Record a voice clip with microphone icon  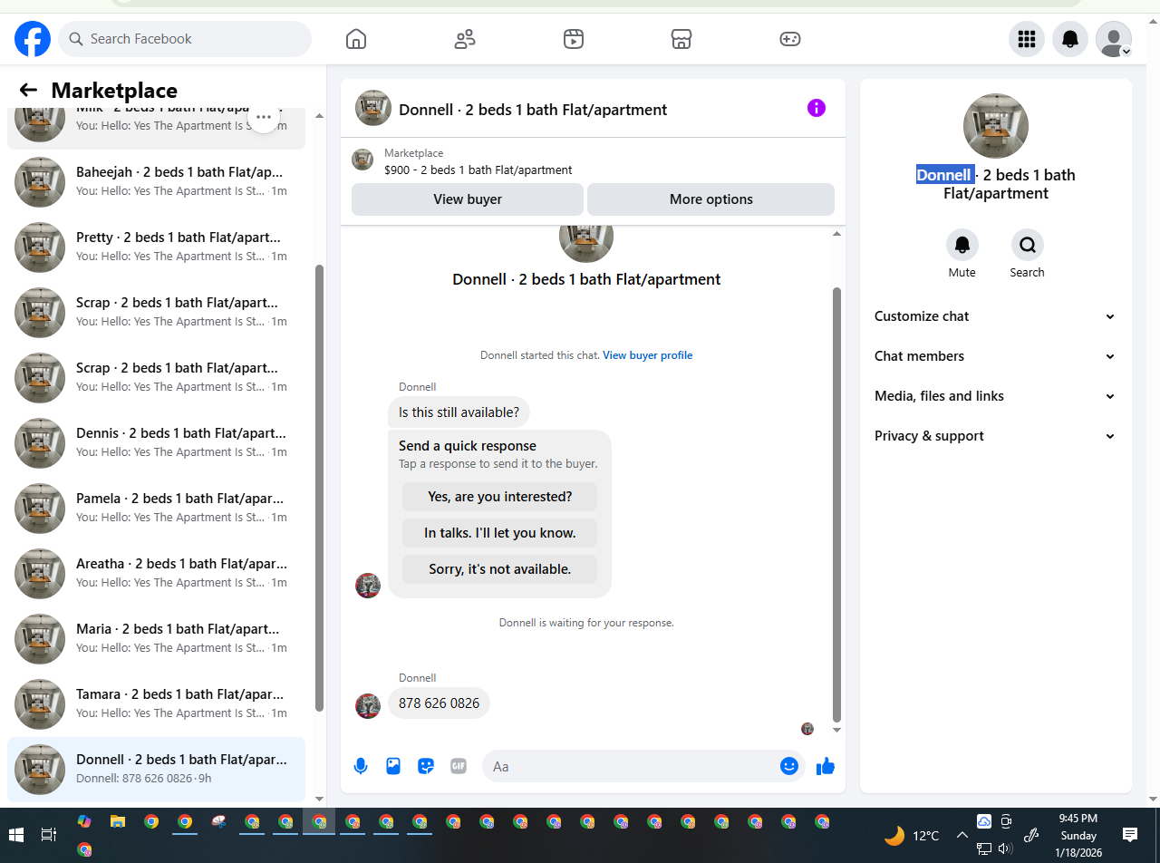pyautogui.click(x=361, y=766)
